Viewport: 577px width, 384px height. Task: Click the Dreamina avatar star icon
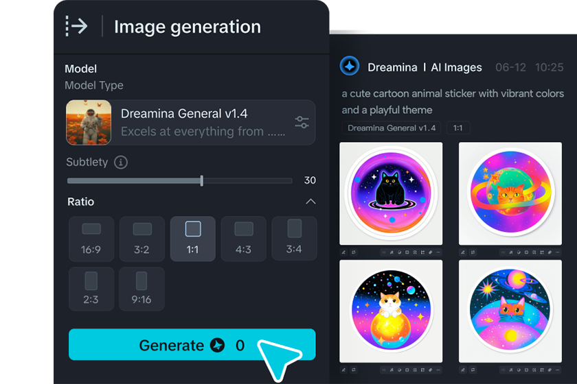coord(349,66)
